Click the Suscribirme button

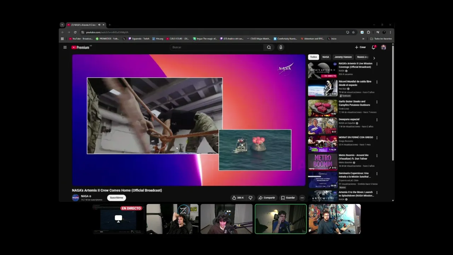coord(116,198)
